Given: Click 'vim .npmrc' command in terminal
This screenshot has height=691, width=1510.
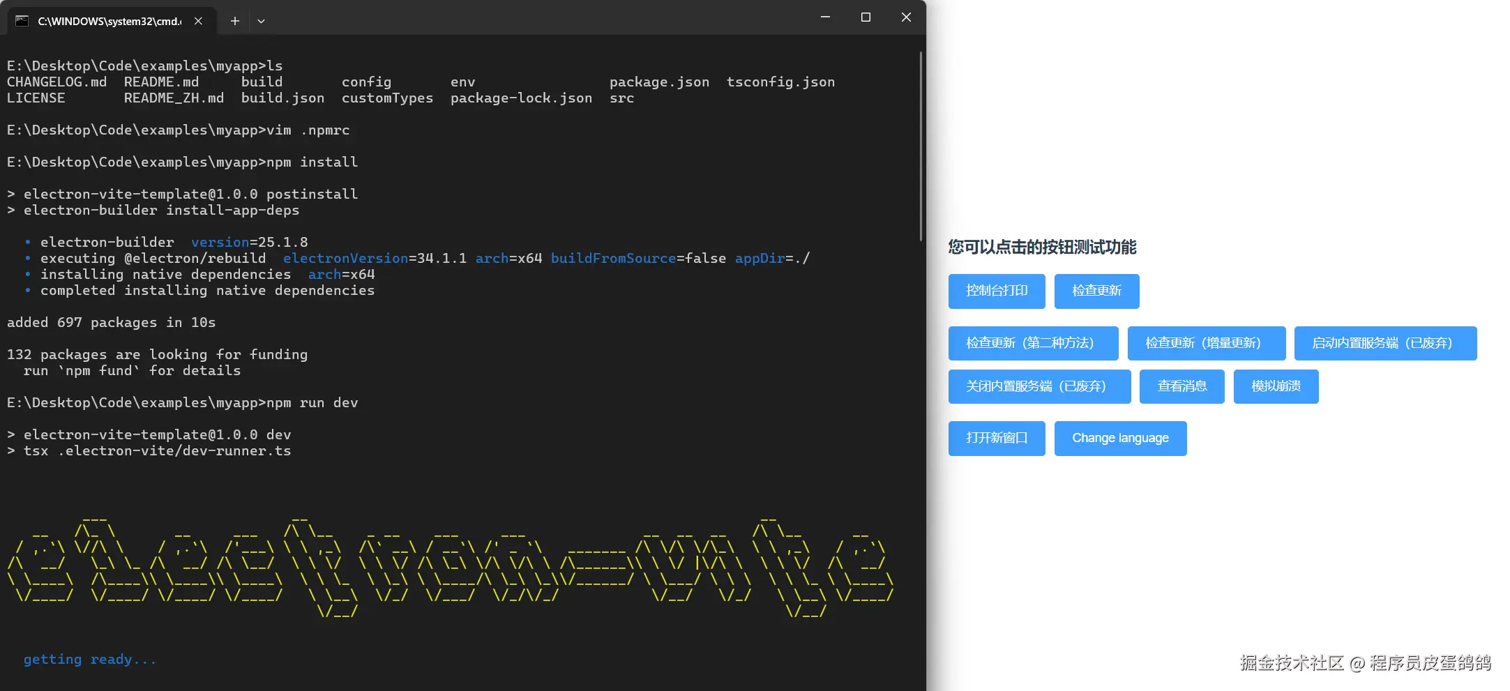Looking at the screenshot, I should pyautogui.click(x=308, y=130).
